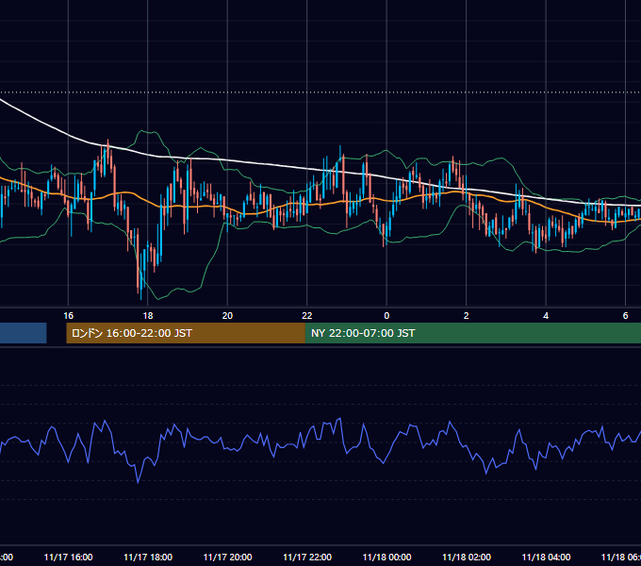Click the ロンドン 16:00-22:00 JST session bar
Image resolution: width=641 pixels, height=566 pixels.
click(x=186, y=333)
